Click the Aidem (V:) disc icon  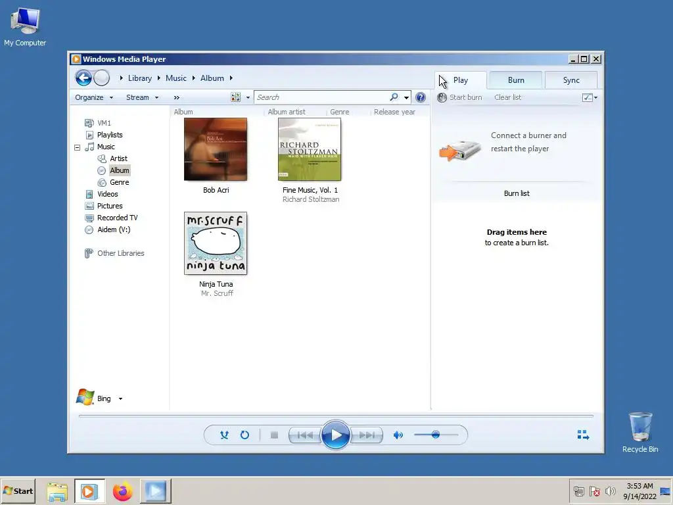[89, 229]
